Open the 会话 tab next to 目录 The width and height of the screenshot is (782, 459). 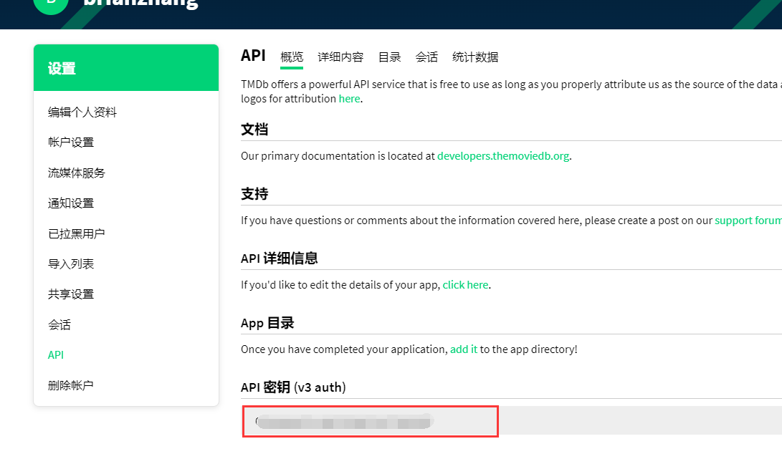426,57
